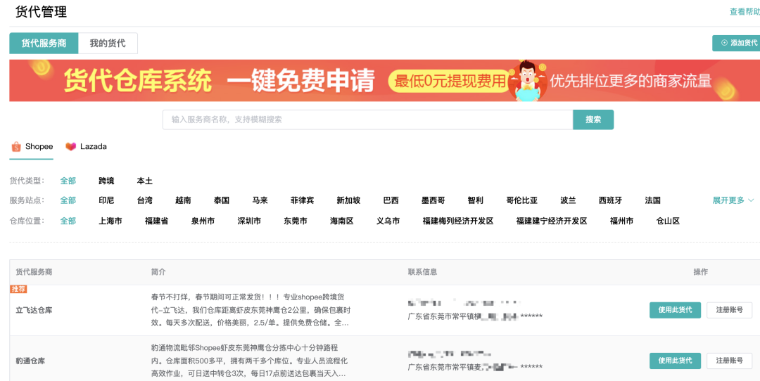Filter 服务站点 by 智利

point(476,200)
